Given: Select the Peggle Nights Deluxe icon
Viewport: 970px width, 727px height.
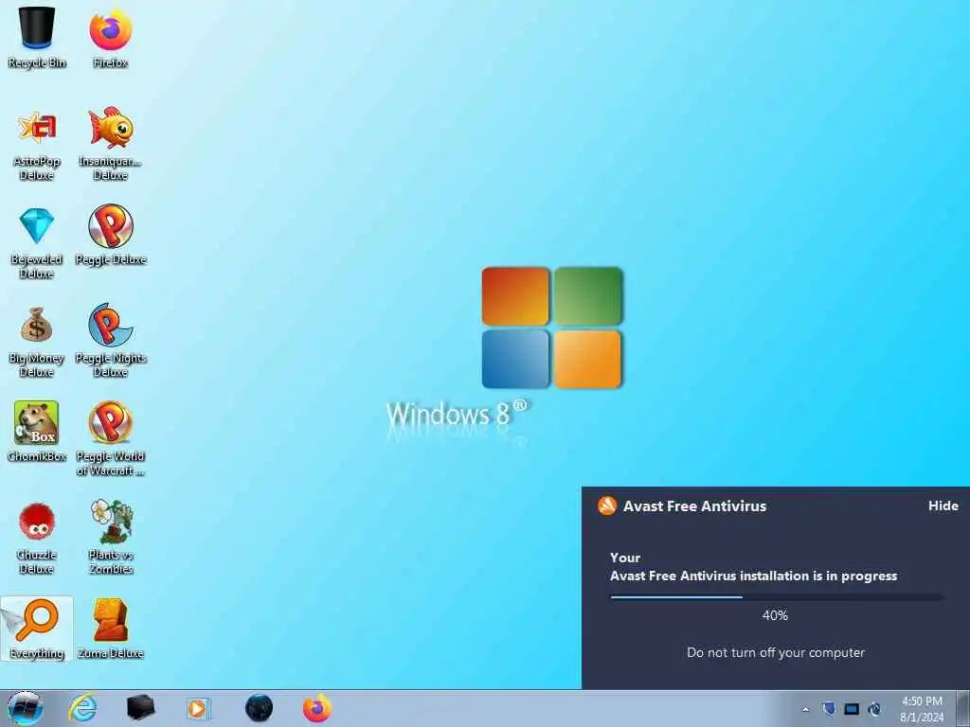Looking at the screenshot, I should 110,341.
